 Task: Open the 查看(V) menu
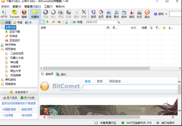[x=17, y=7]
